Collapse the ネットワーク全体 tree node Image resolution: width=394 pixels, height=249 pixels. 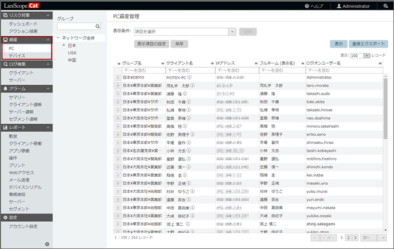pos(58,38)
